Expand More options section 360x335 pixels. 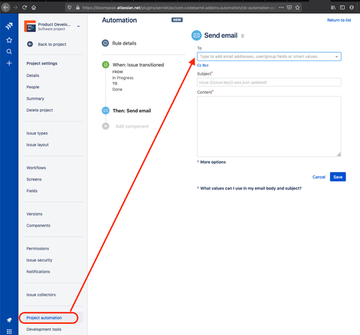211,162
